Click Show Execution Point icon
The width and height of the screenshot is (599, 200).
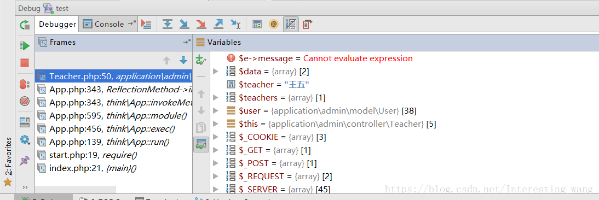[x=146, y=25]
